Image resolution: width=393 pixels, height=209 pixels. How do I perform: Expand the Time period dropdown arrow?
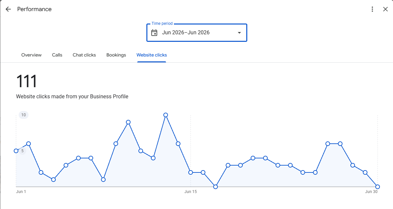(239, 33)
